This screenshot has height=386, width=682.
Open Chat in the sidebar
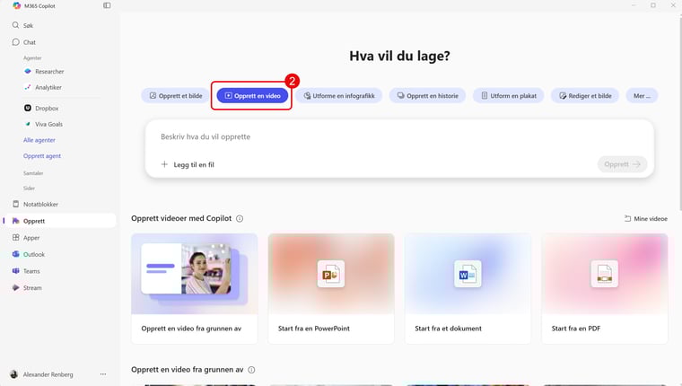pos(23,42)
